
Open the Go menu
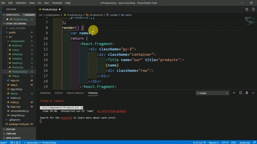pos(39,3)
